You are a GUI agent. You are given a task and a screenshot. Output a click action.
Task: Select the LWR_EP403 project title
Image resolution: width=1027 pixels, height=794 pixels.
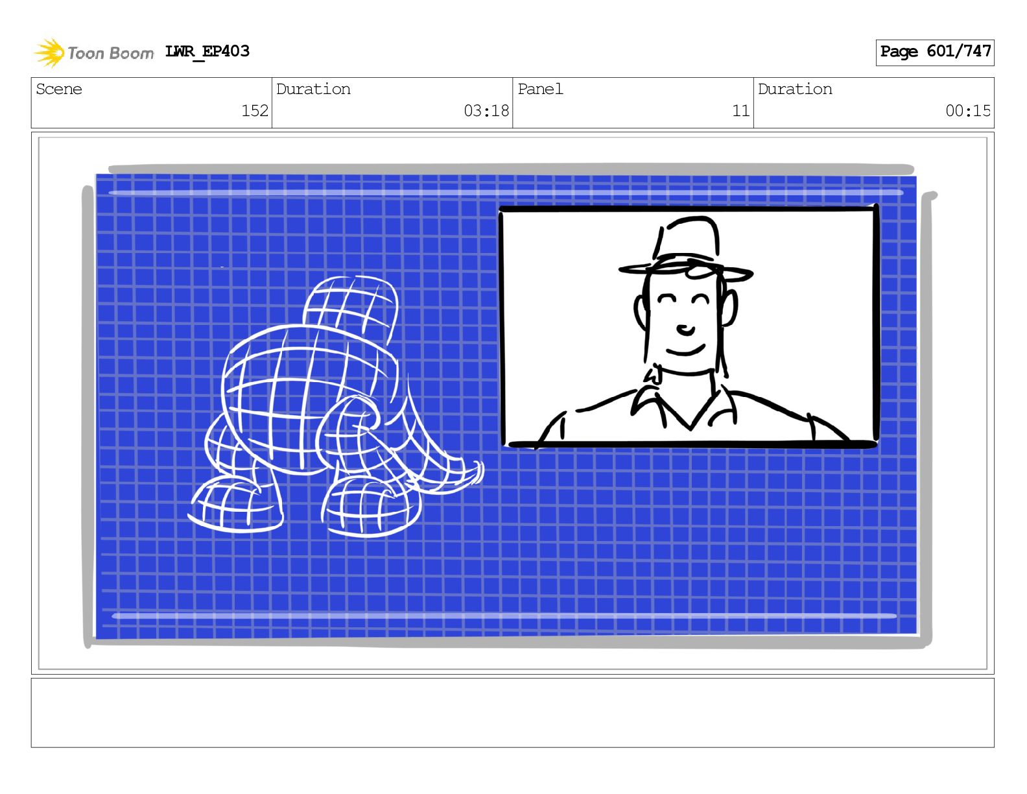207,51
